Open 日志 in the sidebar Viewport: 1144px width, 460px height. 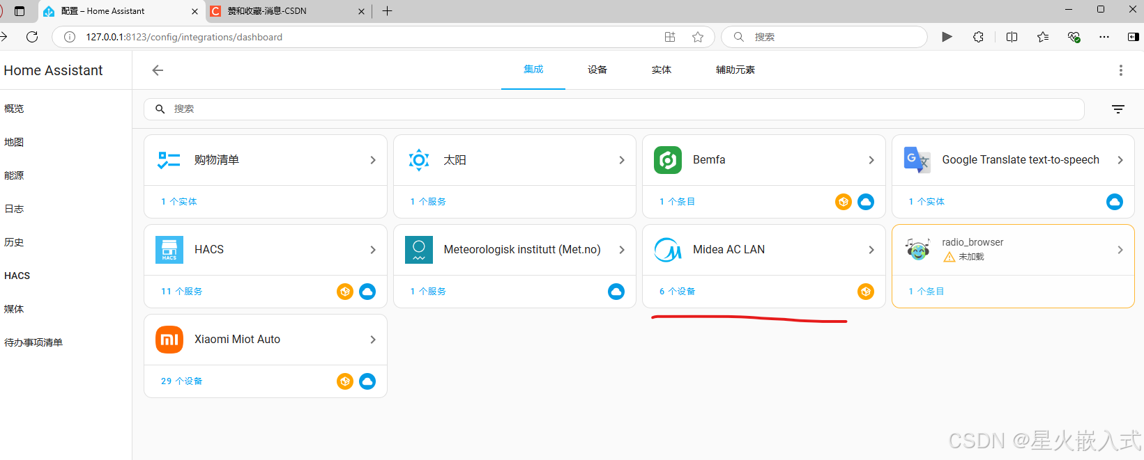tap(14, 209)
